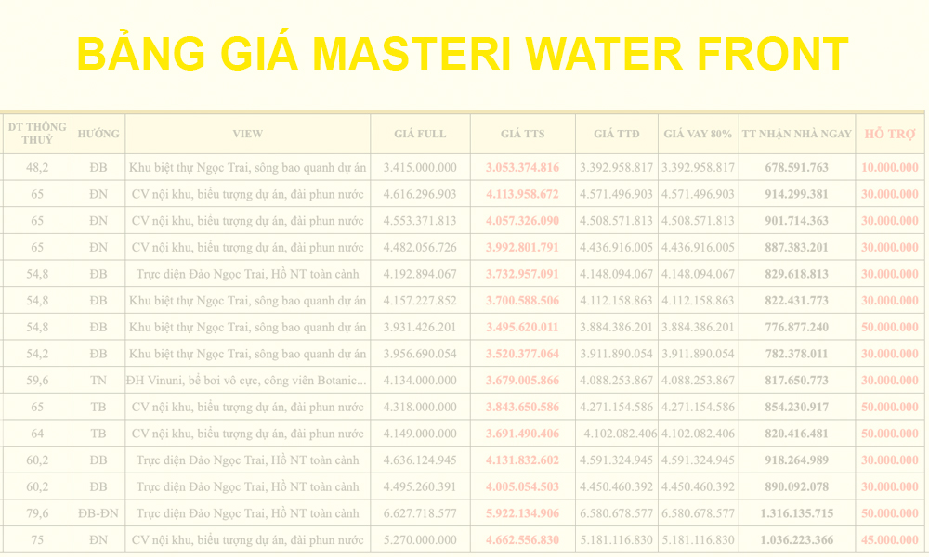929x557 pixels.
Task: Select the payment value "914.299.381"
Action: [797, 194]
